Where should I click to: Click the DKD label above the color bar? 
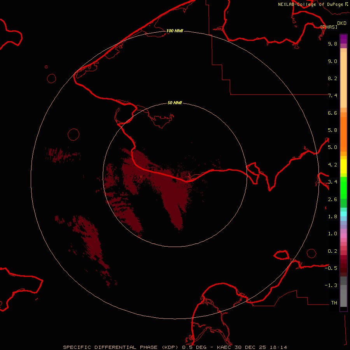pyautogui.click(x=342, y=23)
